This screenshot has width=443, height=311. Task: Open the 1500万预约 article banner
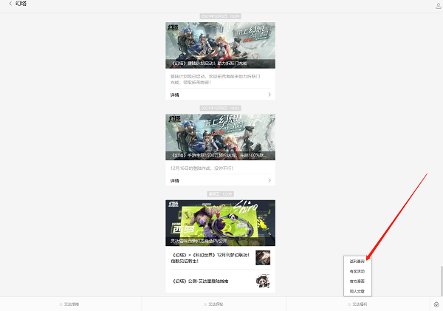(x=220, y=137)
